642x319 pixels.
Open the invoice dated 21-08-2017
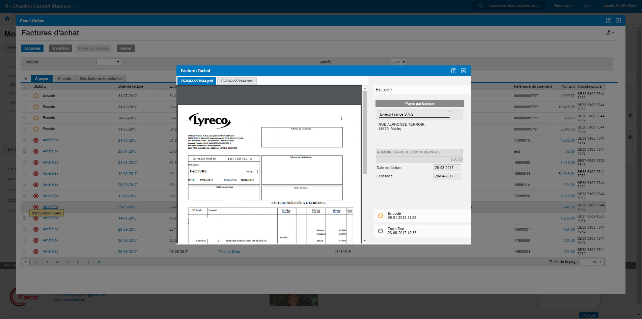coord(128,140)
